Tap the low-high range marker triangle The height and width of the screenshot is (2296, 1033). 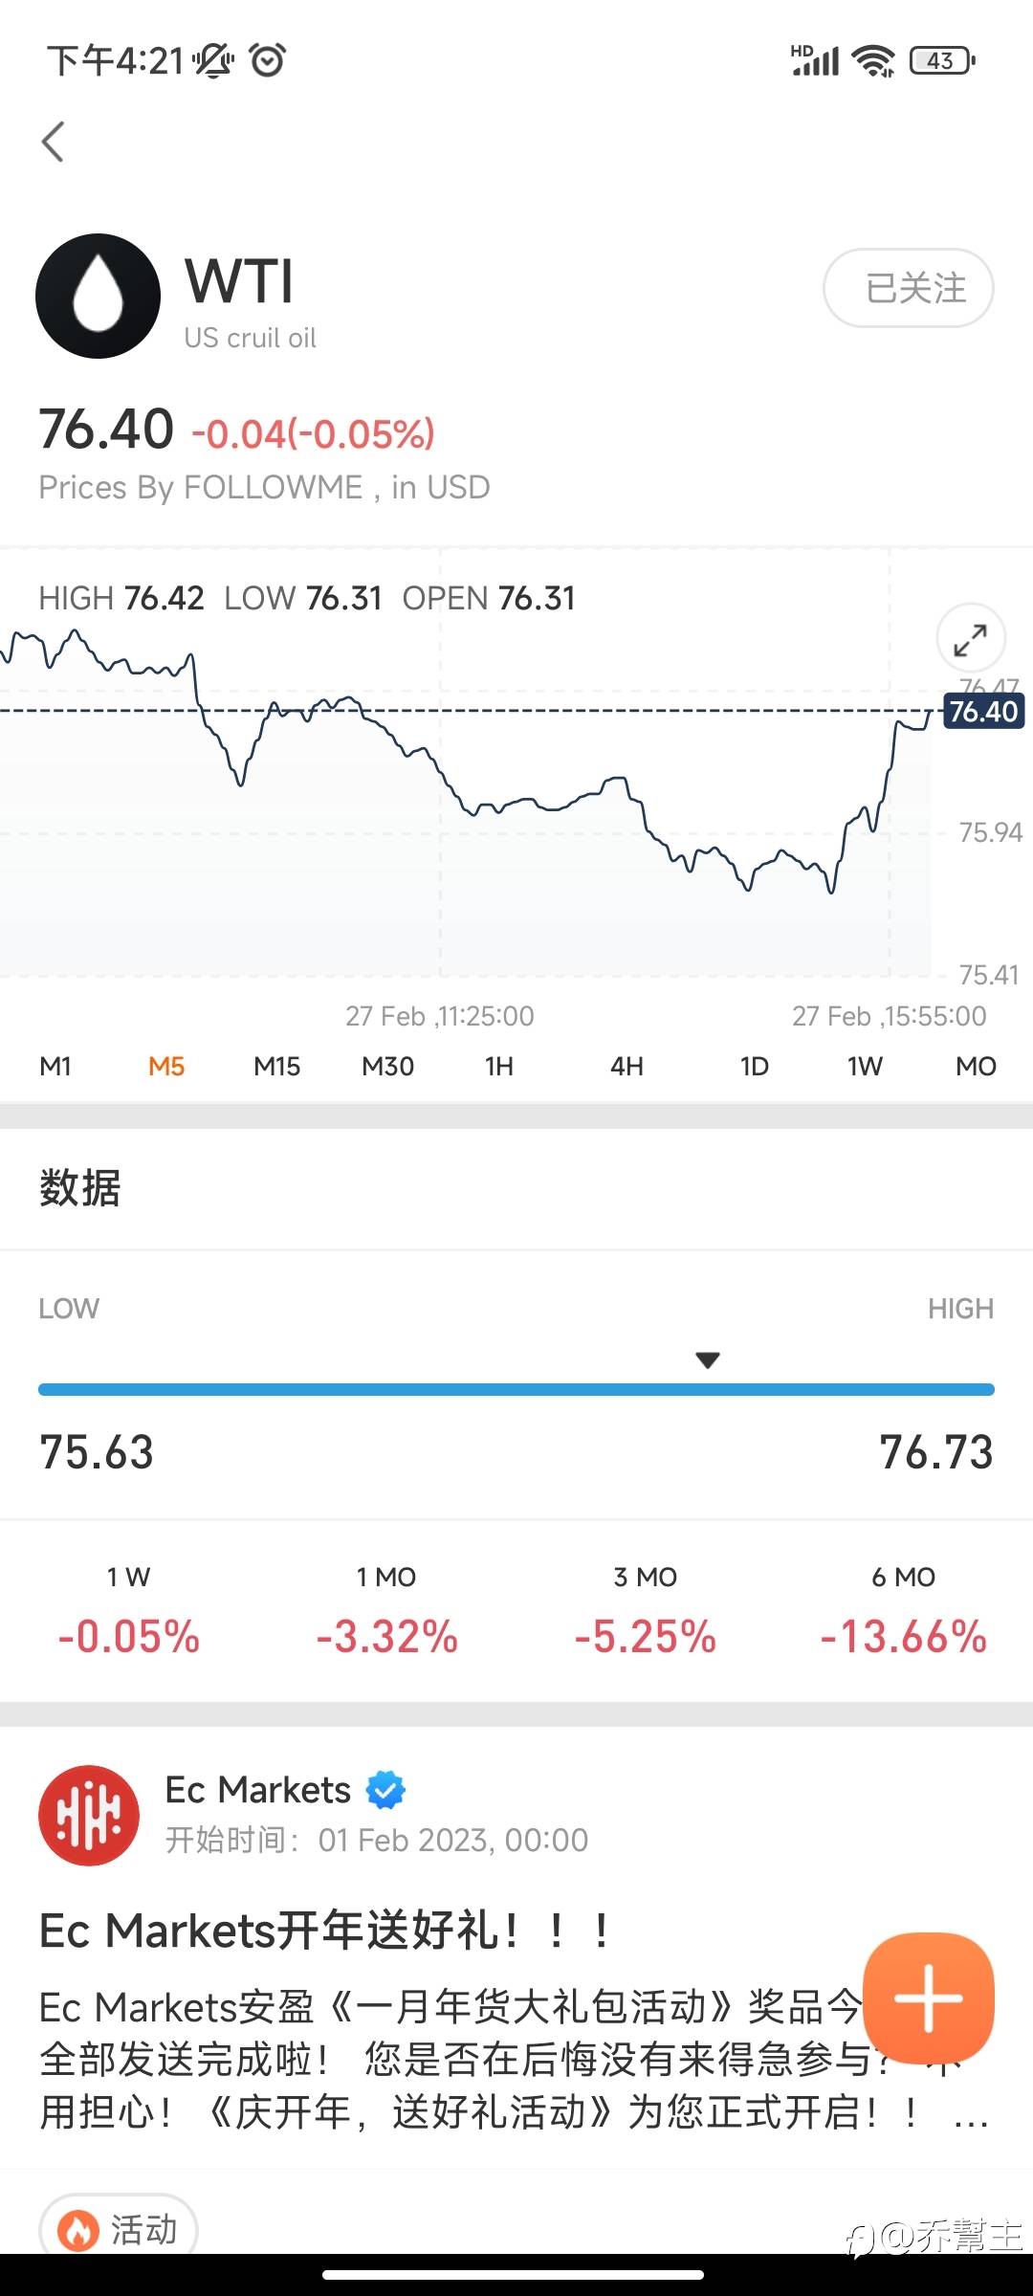pos(708,1359)
